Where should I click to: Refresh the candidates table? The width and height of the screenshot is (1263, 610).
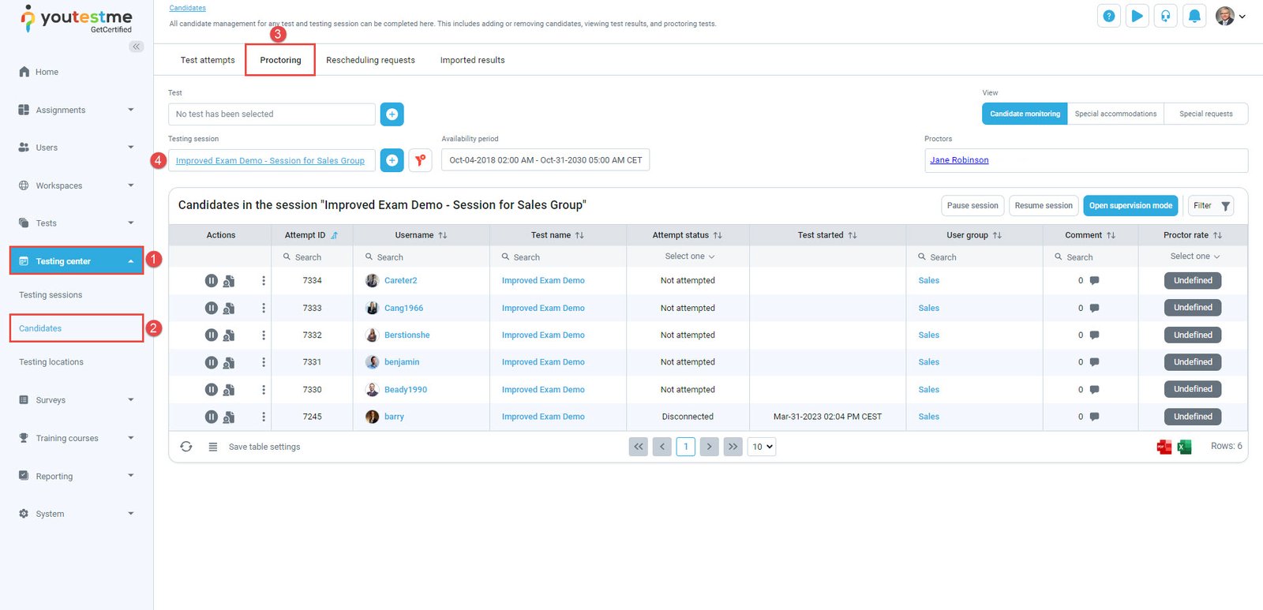(186, 447)
